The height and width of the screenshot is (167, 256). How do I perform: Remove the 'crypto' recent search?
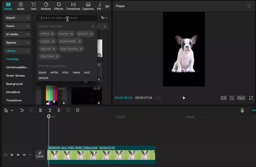click(x=53, y=41)
